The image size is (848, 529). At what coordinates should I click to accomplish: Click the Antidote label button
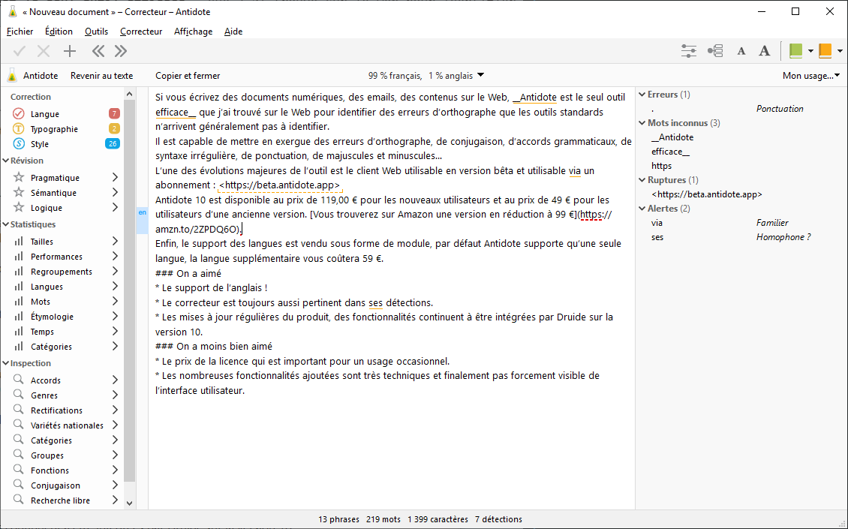point(41,76)
